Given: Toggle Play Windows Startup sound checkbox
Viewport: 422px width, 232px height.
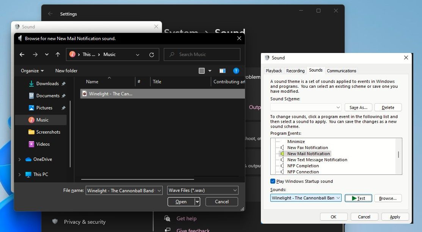Looking at the screenshot, I should pyautogui.click(x=273, y=181).
